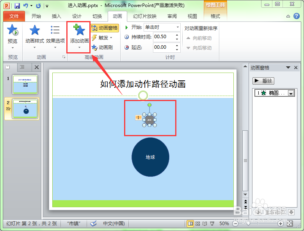This screenshot has width=304, height=231.
Task: Click the zoom slider handle
Action: [x=248, y=224]
